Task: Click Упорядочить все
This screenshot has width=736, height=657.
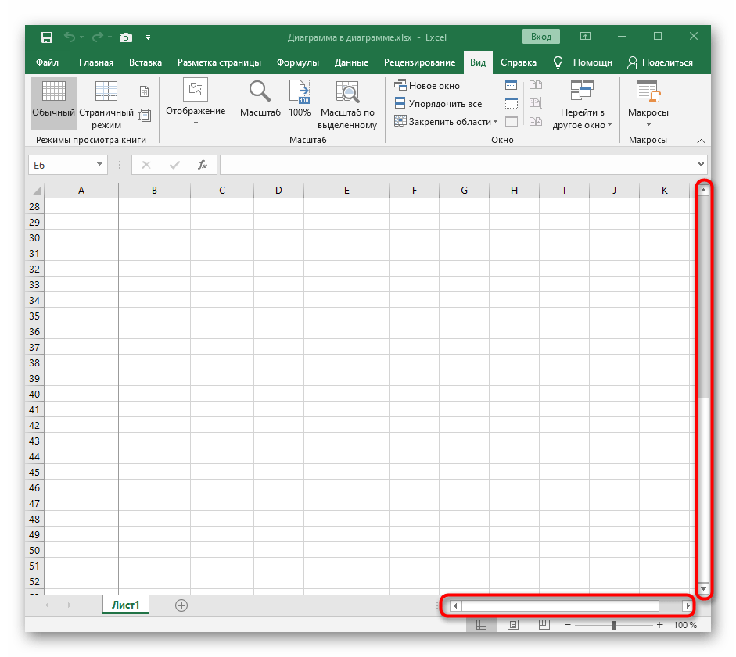Action: click(x=438, y=104)
